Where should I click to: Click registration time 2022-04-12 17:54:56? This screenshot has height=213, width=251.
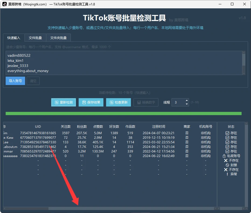click(158, 151)
